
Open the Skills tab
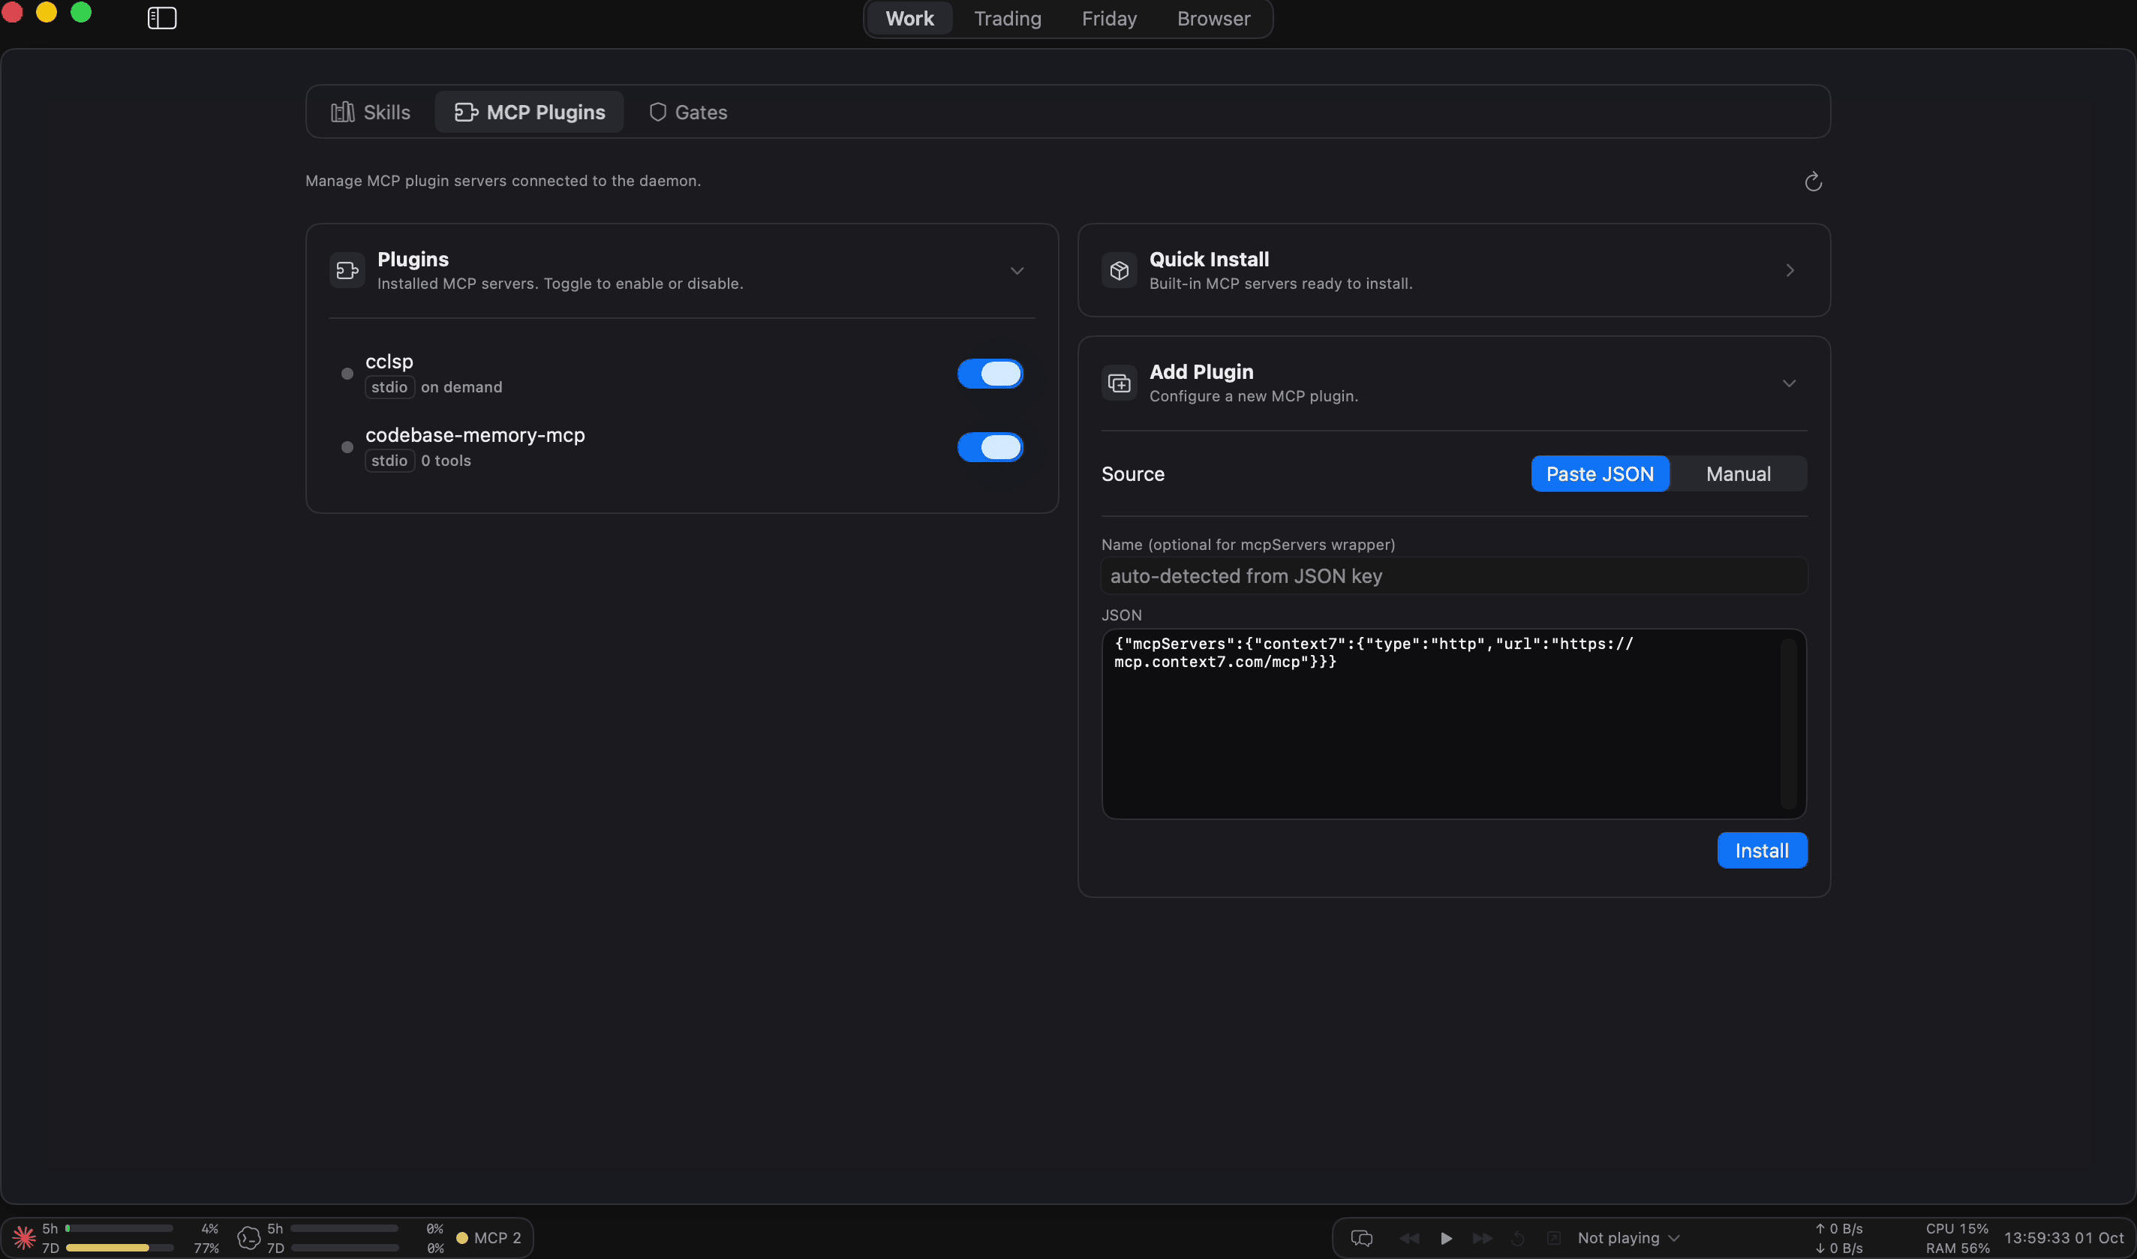pyautogui.click(x=371, y=112)
